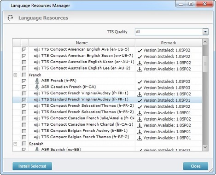Click the microphone icon beside ASR French (fr-FR)
Screen dimensions: 216x175
37,81
